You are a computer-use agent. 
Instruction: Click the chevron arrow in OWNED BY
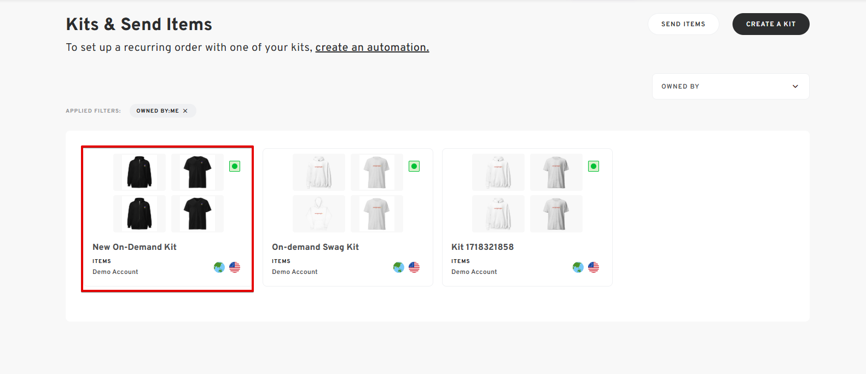tap(795, 86)
